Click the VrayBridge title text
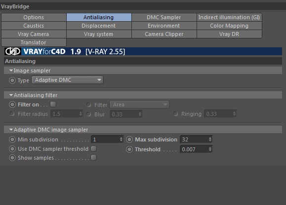 coord(15,6)
